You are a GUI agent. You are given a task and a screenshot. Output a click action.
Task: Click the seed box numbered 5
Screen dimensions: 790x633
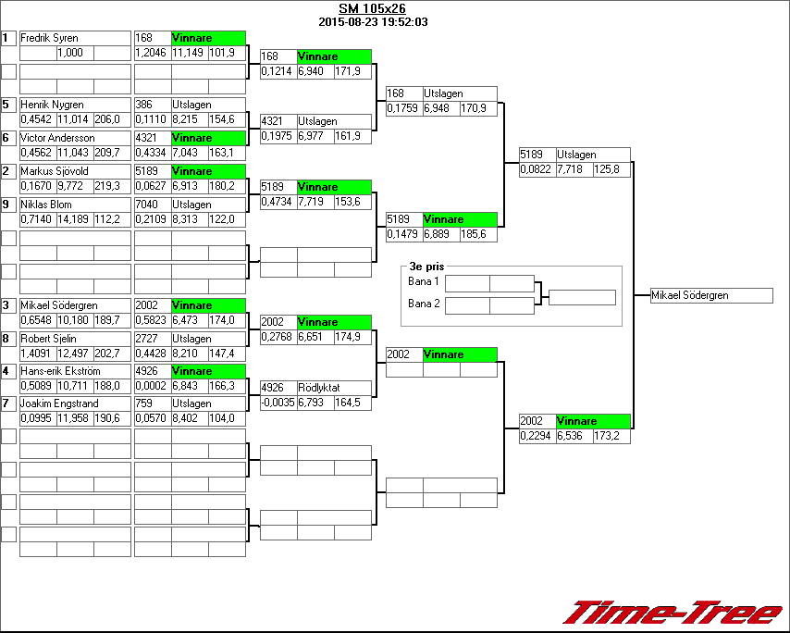tap(8, 105)
